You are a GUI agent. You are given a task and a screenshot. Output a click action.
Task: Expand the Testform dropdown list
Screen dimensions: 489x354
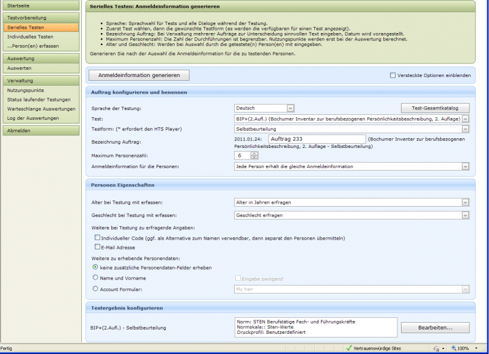(x=465, y=129)
